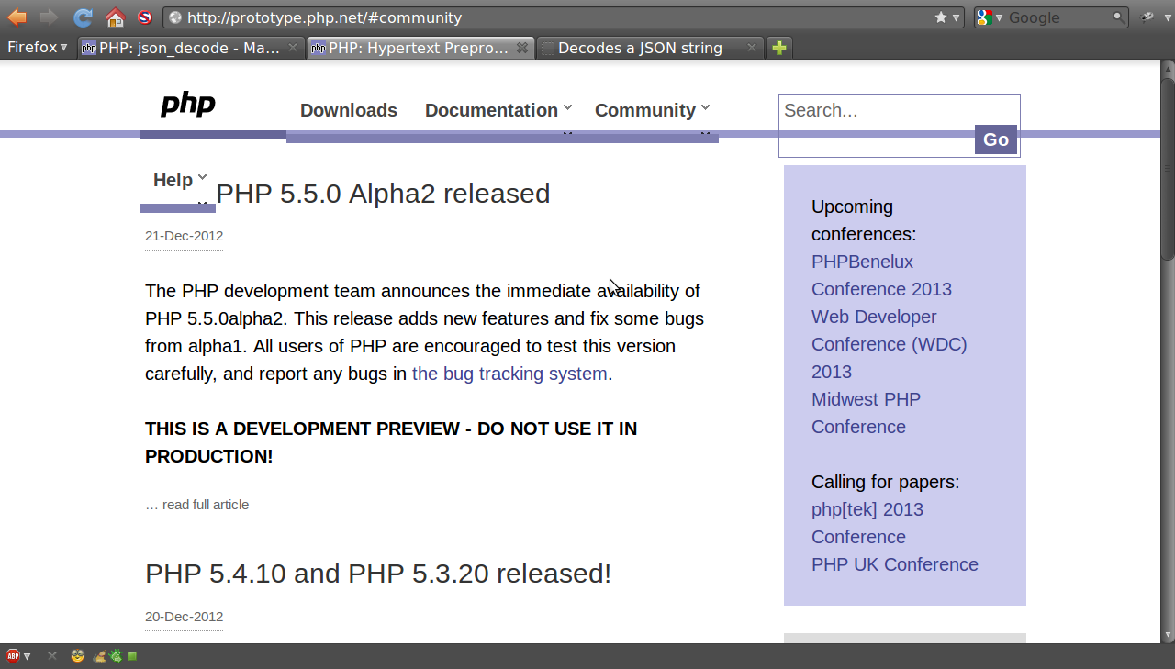Image resolution: width=1175 pixels, height=669 pixels.
Task: Expand the Community chevron
Action: coord(705,107)
